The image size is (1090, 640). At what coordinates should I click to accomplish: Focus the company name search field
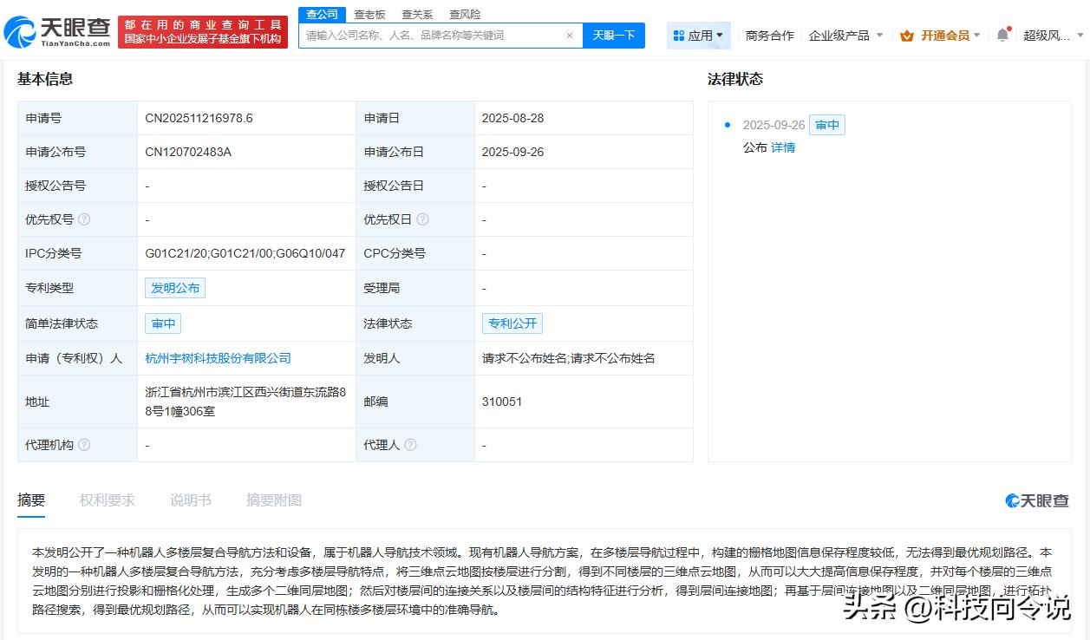coord(434,36)
